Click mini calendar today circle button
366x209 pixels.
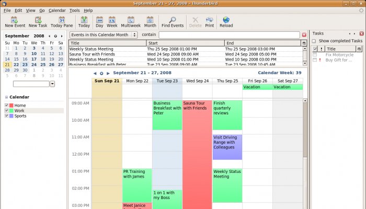click(55, 36)
